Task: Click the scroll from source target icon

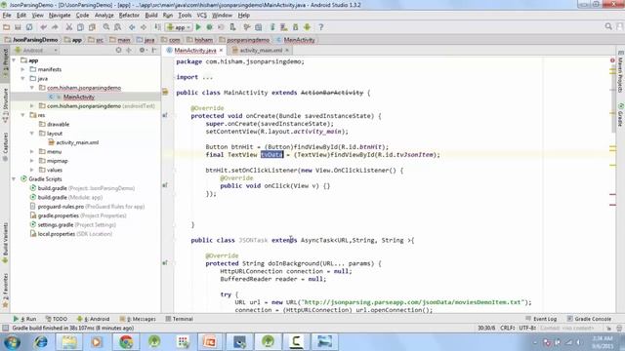Action: [118, 50]
